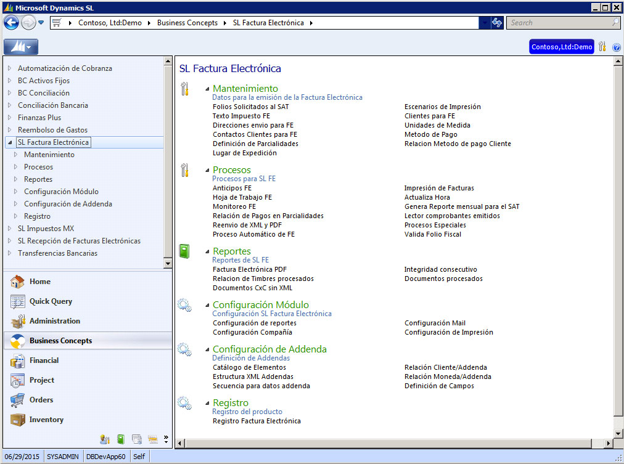Viewport: 624px width, 464px height.
Task: Click the Contoso,Ltd:Demo company button
Action: point(561,47)
